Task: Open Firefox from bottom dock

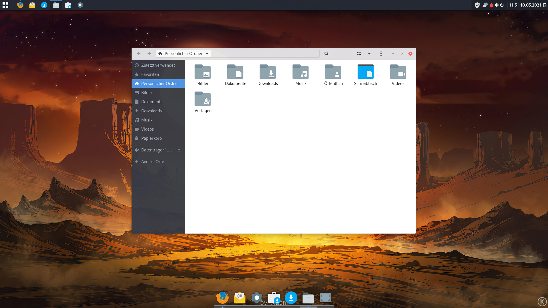Action: point(222,298)
